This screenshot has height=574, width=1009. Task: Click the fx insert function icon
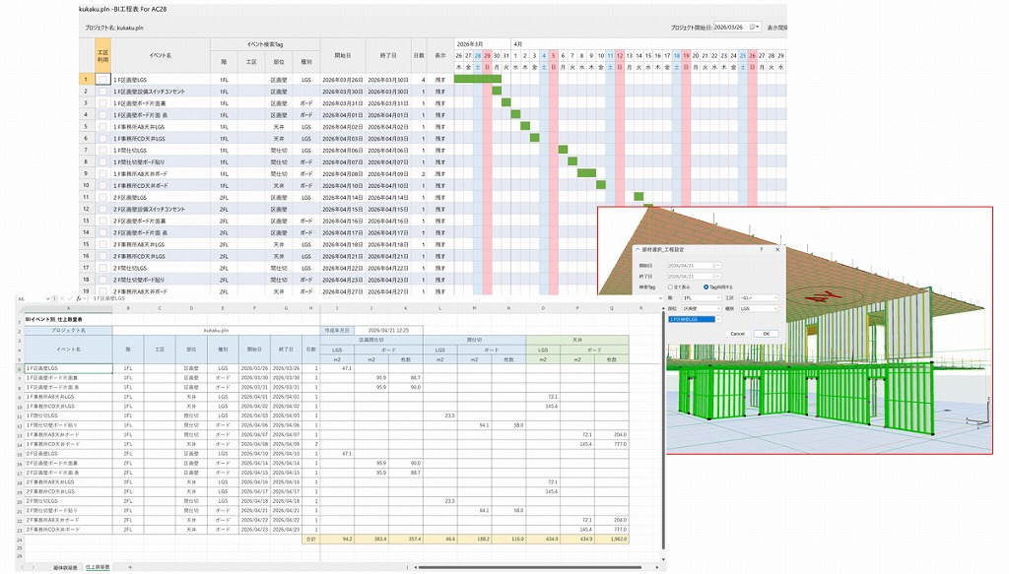pyautogui.click(x=79, y=299)
